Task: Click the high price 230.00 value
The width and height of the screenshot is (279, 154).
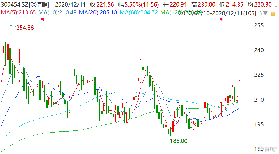Action: click(206, 5)
